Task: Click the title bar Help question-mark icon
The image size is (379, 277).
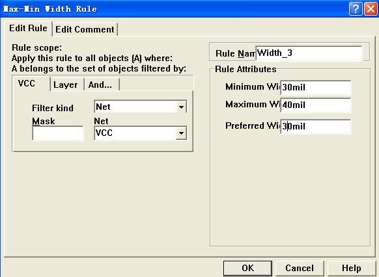Action: click(356, 9)
